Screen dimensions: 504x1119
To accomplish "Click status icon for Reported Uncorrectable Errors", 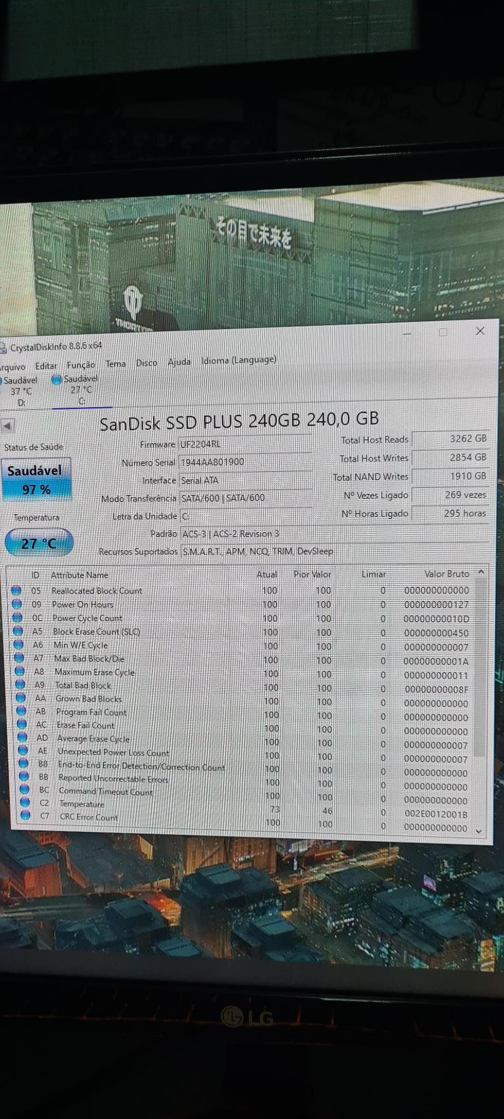I will click(x=24, y=776).
